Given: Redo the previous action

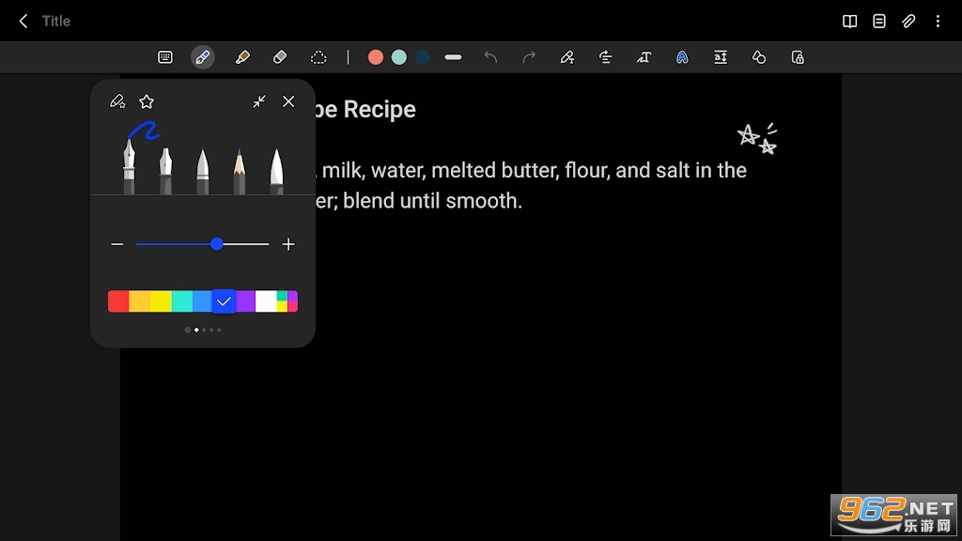Looking at the screenshot, I should [528, 57].
